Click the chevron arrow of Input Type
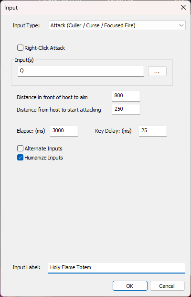The image size is (191, 297). tap(181, 25)
